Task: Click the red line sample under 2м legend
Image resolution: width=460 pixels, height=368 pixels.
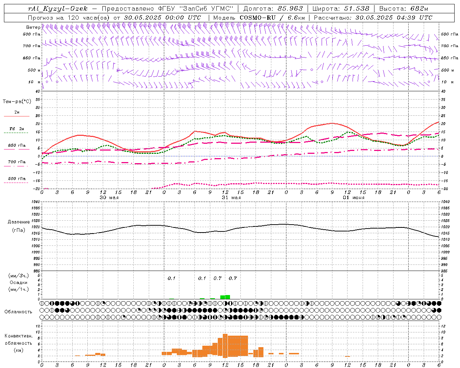Action: [x=17, y=116]
